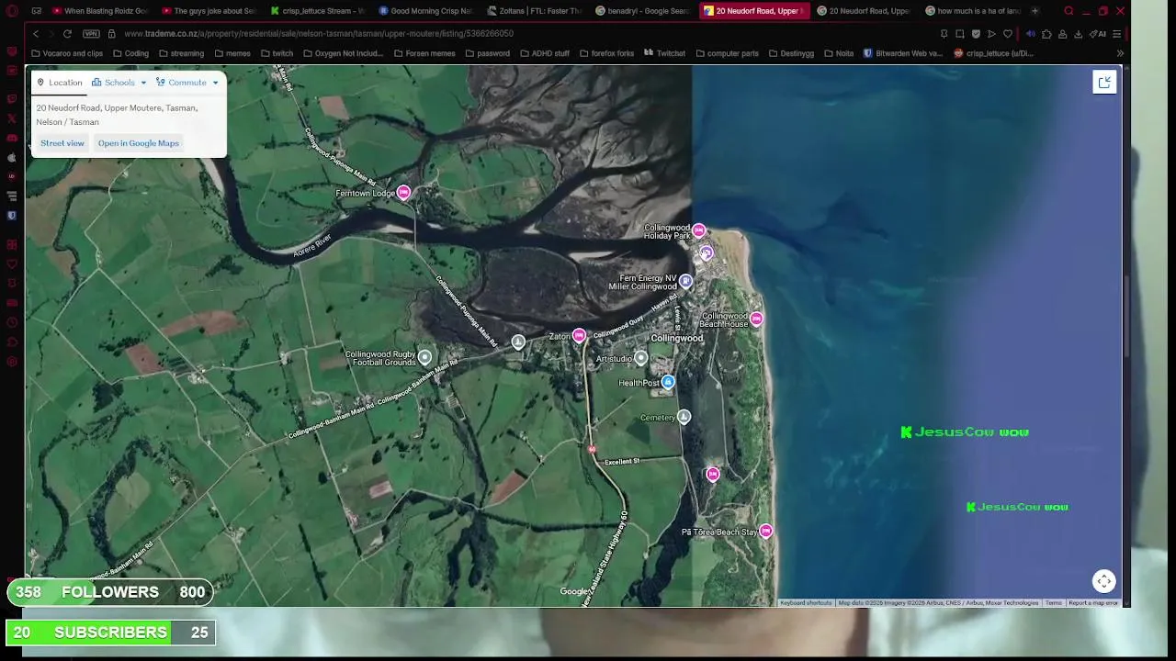Click the browser back arrow
Viewport: 1176px width, 661px height.
pyautogui.click(x=36, y=34)
